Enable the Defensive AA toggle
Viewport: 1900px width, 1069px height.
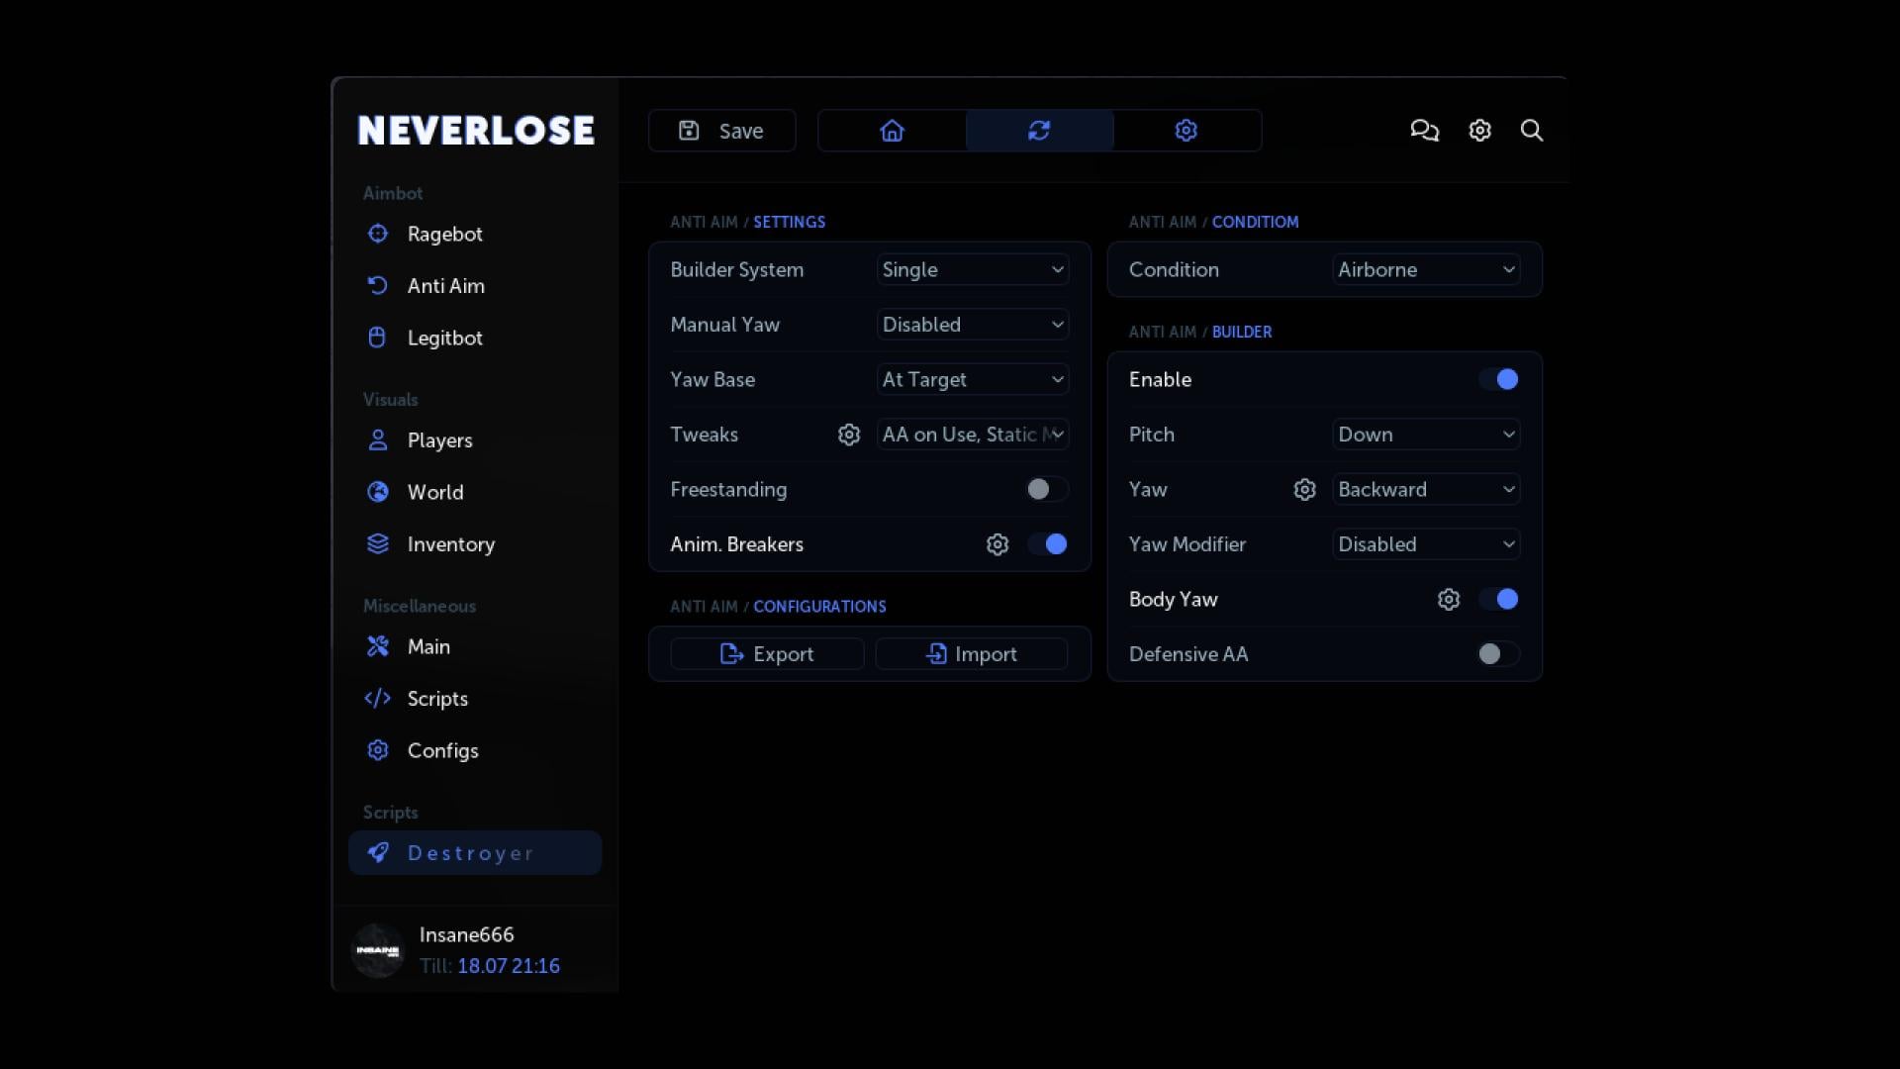click(1497, 654)
